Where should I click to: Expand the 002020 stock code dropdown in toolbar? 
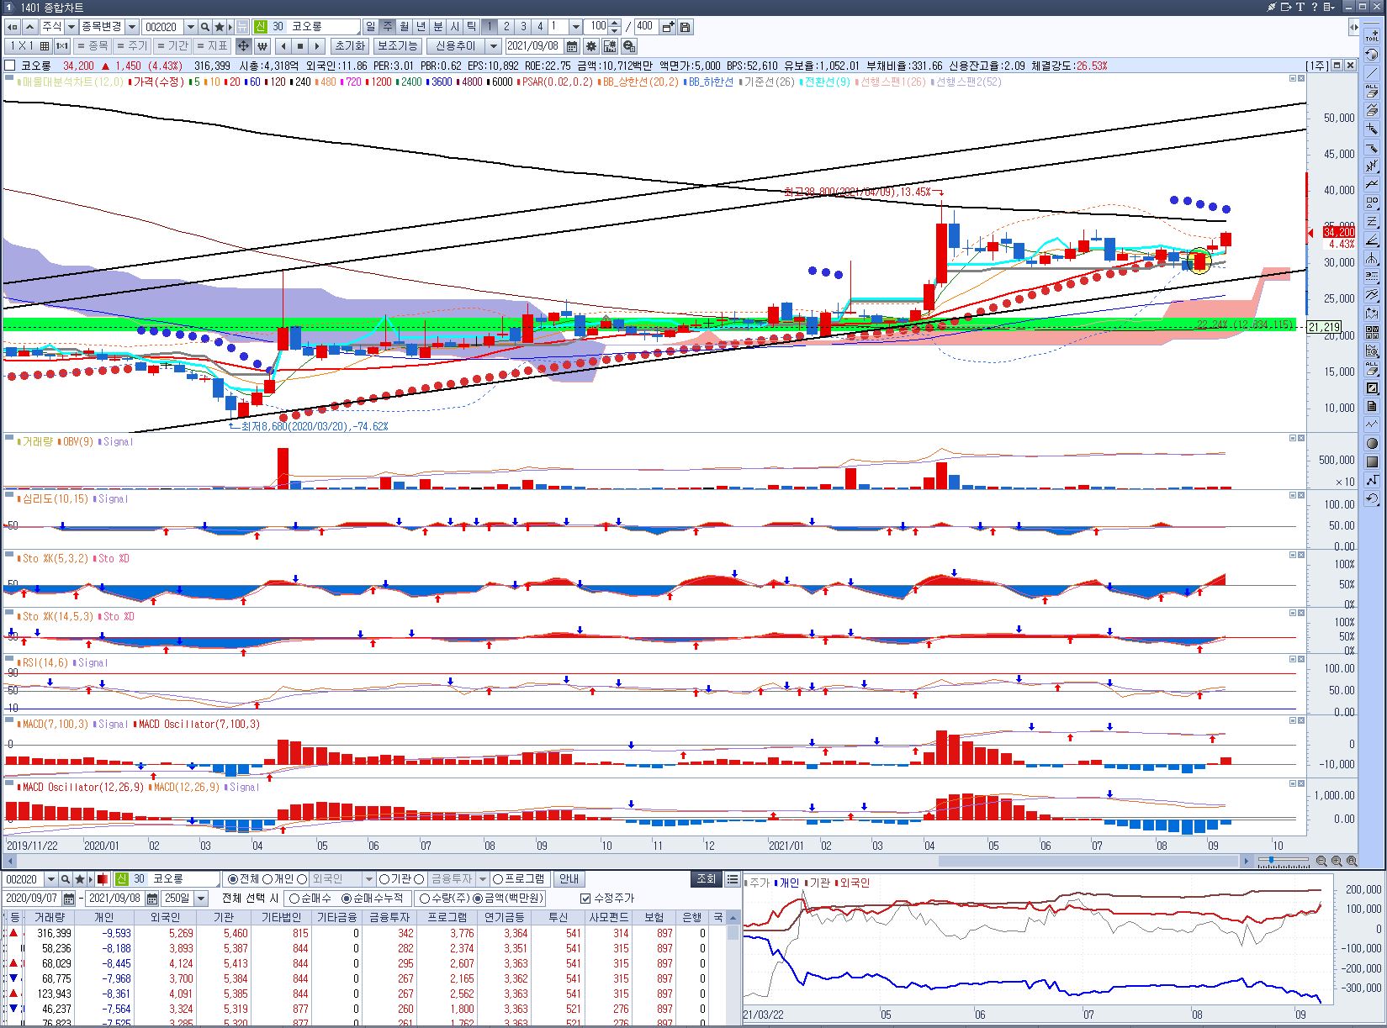[x=190, y=27]
